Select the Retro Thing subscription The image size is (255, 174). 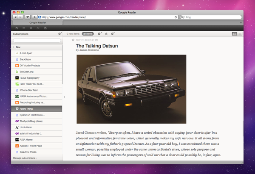(x=37, y=109)
